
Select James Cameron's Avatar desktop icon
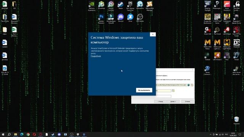(207, 70)
